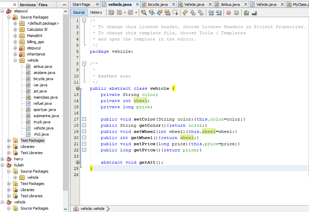
Task: Click vehicle.vehicle breadcrumb at bottom
Action: tap(92, 209)
